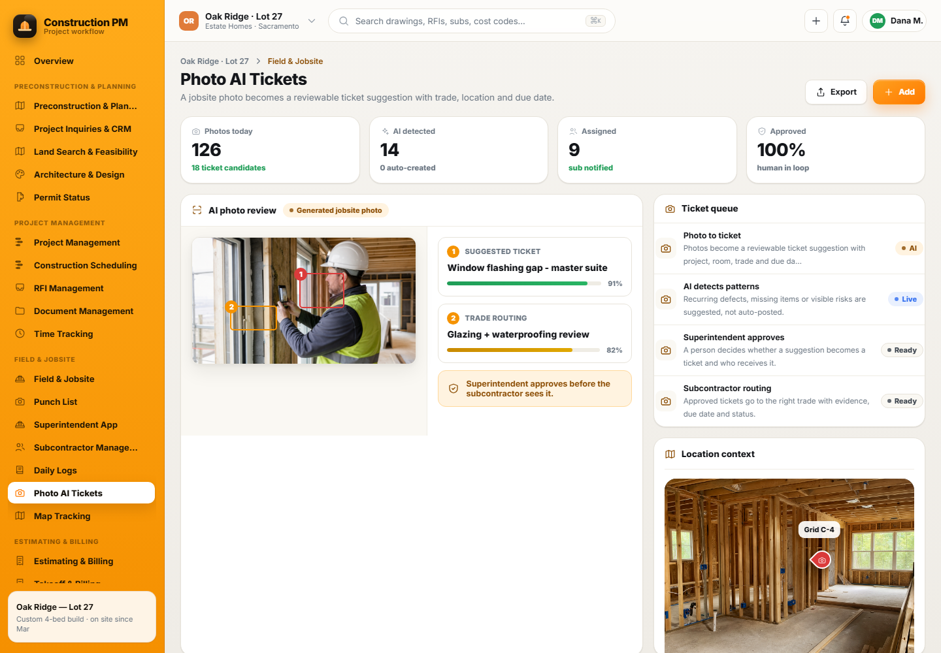Click the Ready badge on Superintendent approves
The image size is (941, 653).
pyautogui.click(x=902, y=350)
